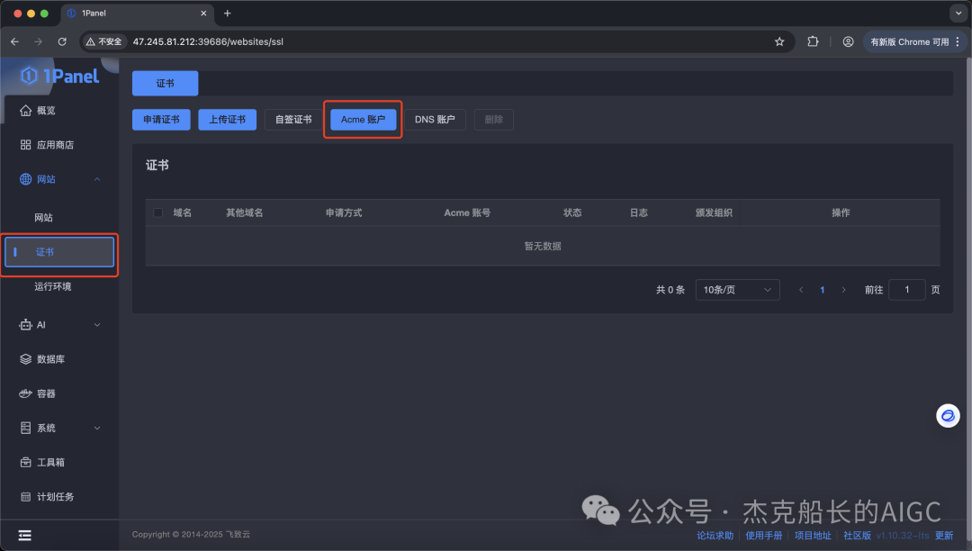The height and width of the screenshot is (551, 972).
Task: Click the 前往 page number input
Action: [x=906, y=289]
